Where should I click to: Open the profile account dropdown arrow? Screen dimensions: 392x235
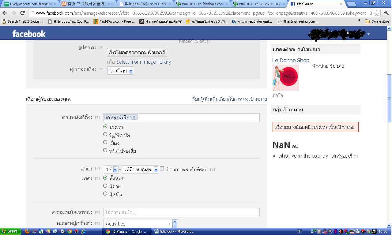pyautogui.click(x=368, y=34)
